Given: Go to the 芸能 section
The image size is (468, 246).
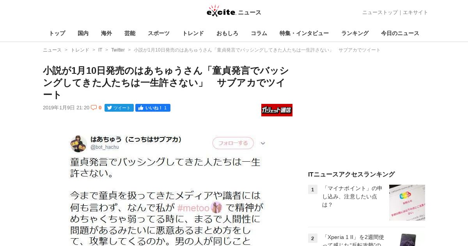Looking at the screenshot, I should coord(130,33).
